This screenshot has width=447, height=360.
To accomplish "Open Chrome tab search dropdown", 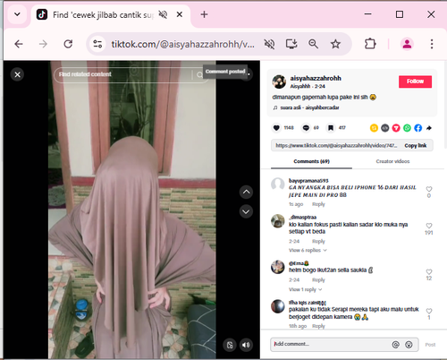I will (17, 14).
